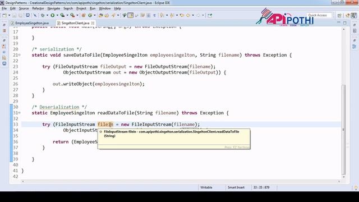Image resolution: width=359 pixels, height=202 pixels.
Task: Click the readDataToFile method name
Action: [x=116, y=113]
